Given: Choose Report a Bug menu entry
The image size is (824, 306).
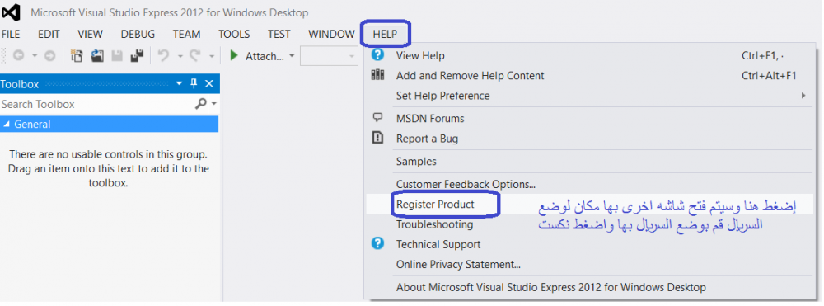Looking at the screenshot, I should 427,139.
